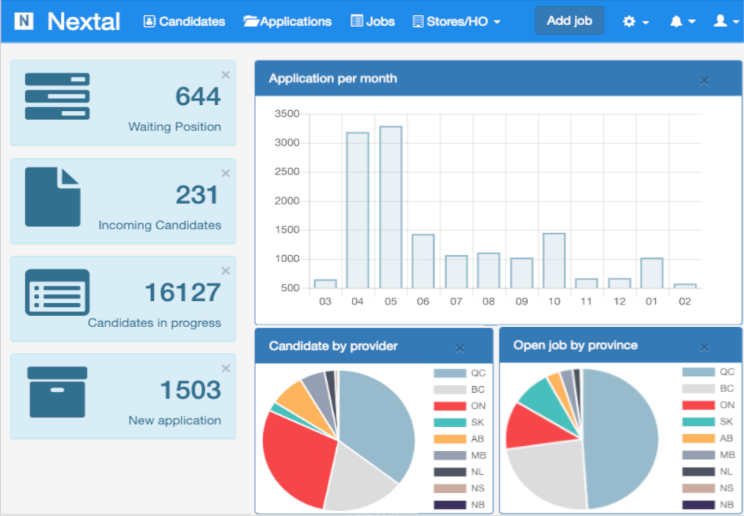Open the Stores/HO menu
744x516 pixels.
click(x=456, y=21)
